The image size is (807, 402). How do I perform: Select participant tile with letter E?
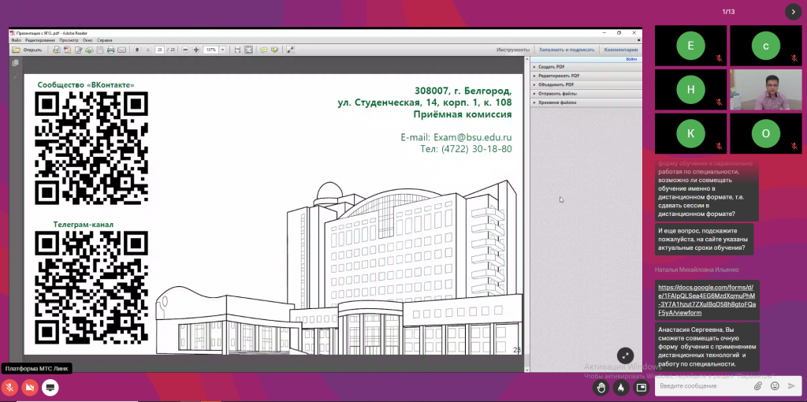point(690,46)
